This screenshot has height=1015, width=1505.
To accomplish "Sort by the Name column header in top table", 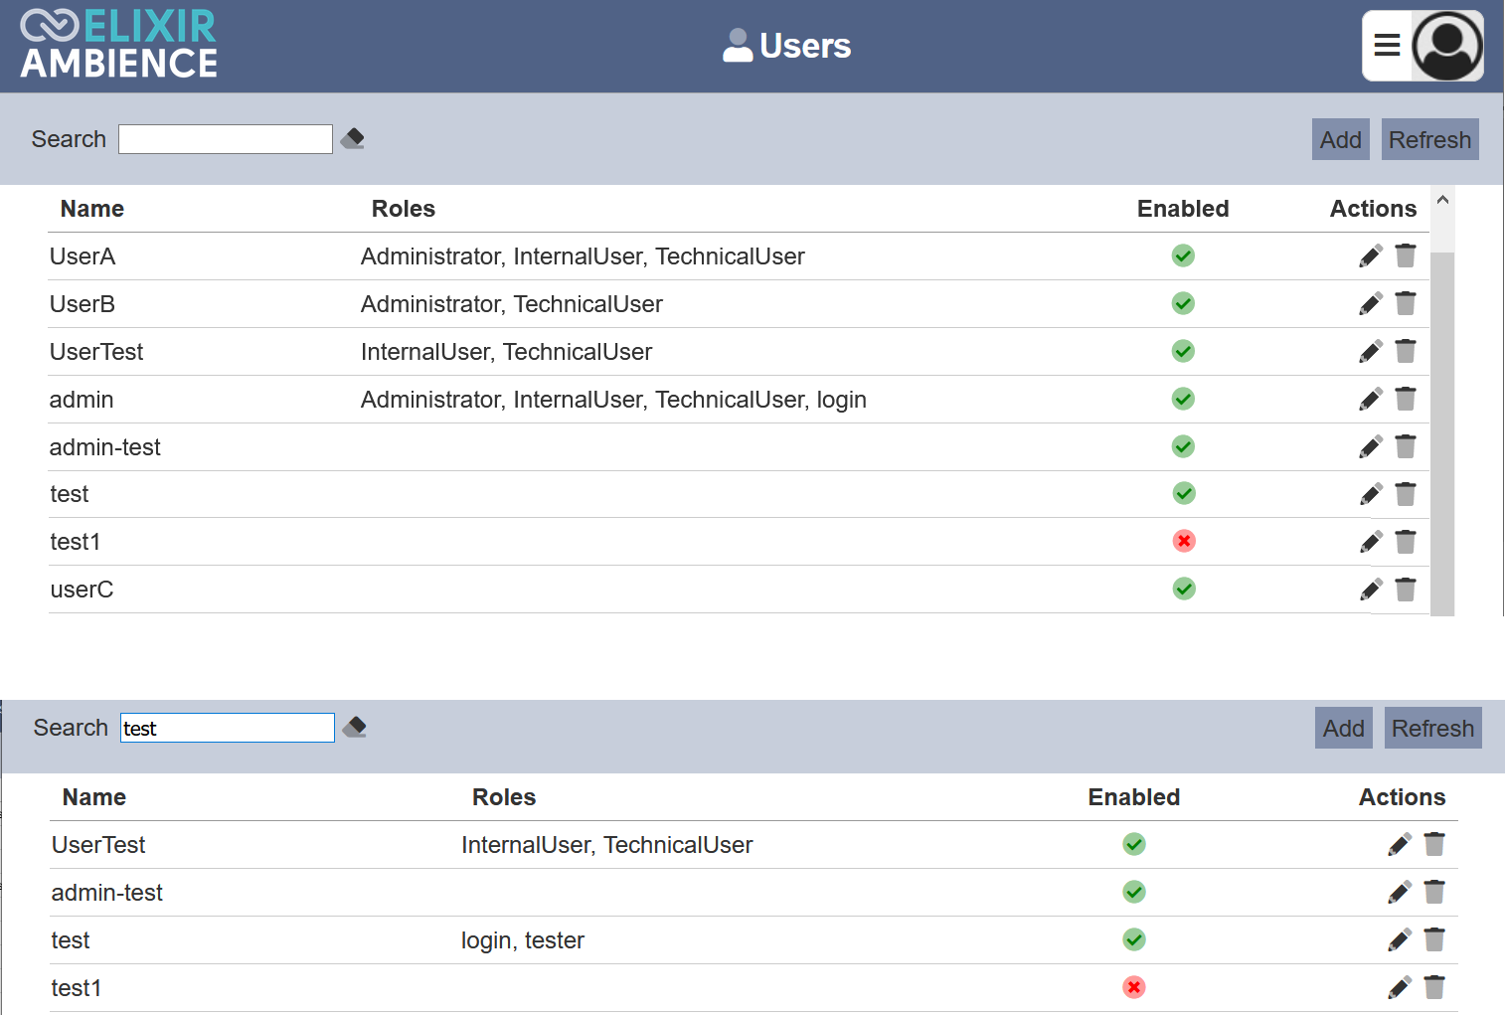I will point(92,209).
